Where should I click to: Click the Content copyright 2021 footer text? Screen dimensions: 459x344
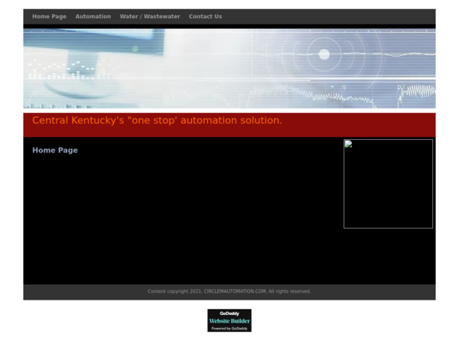[x=174, y=291]
